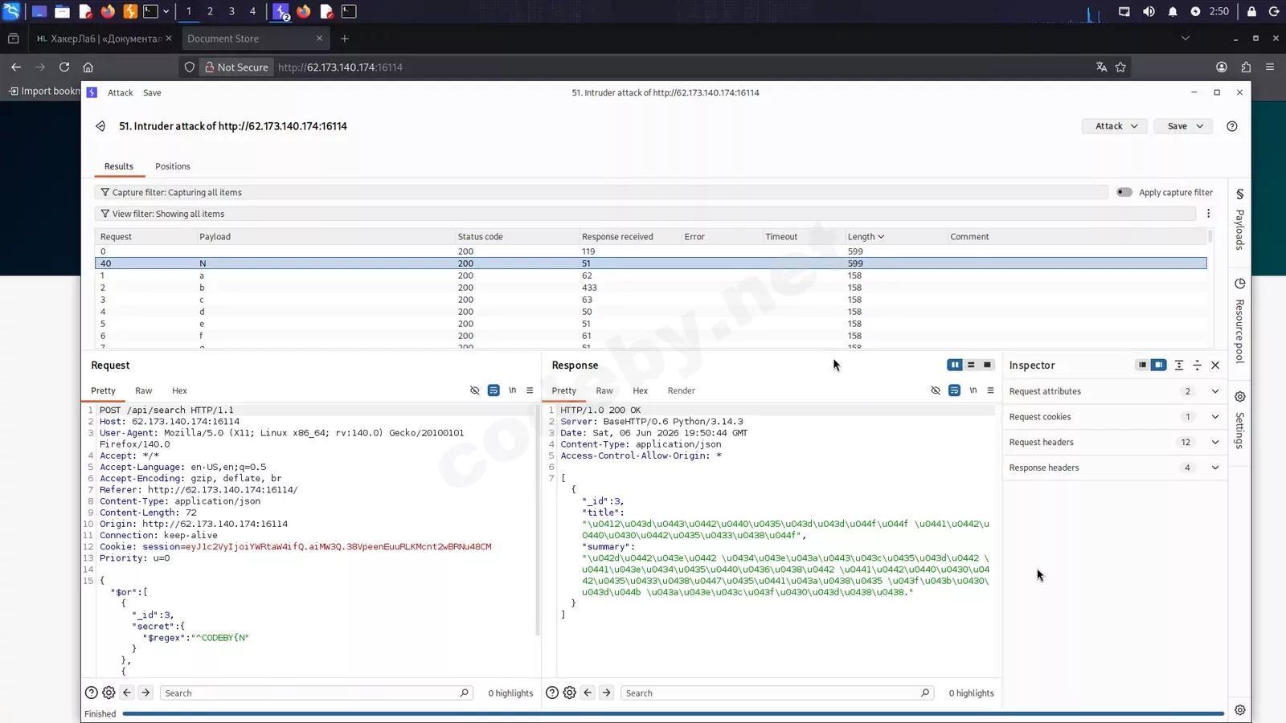Bookmark the page with the star icon
This screenshot has width=1286, height=723.
(1120, 67)
